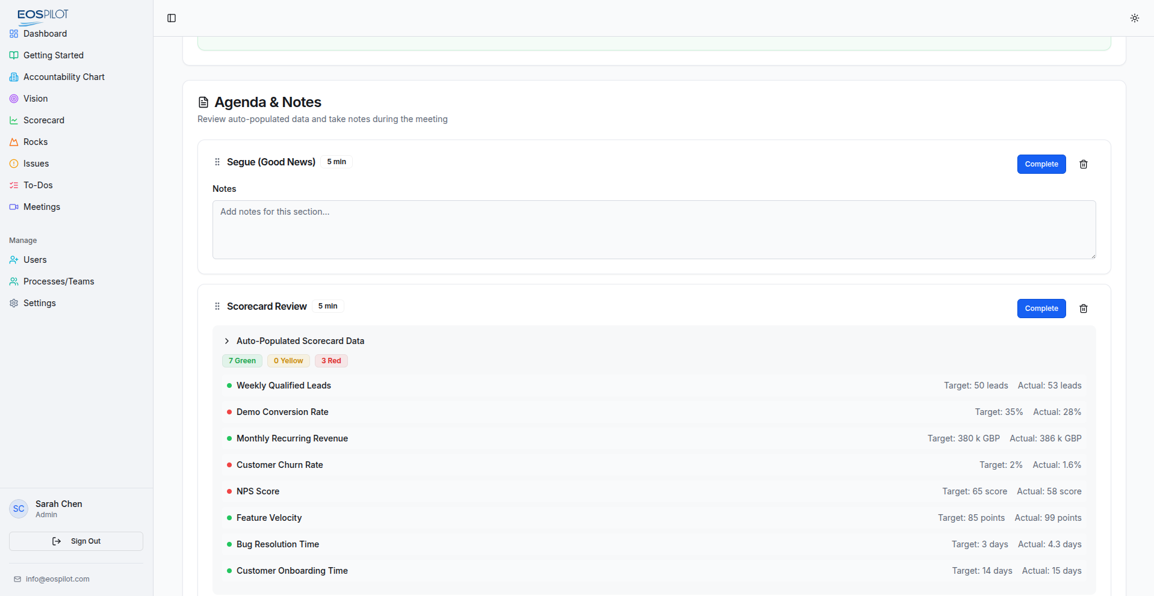Screen dimensions: 1154x596
Task: Email info@eospilot.com link
Action: click(x=58, y=579)
